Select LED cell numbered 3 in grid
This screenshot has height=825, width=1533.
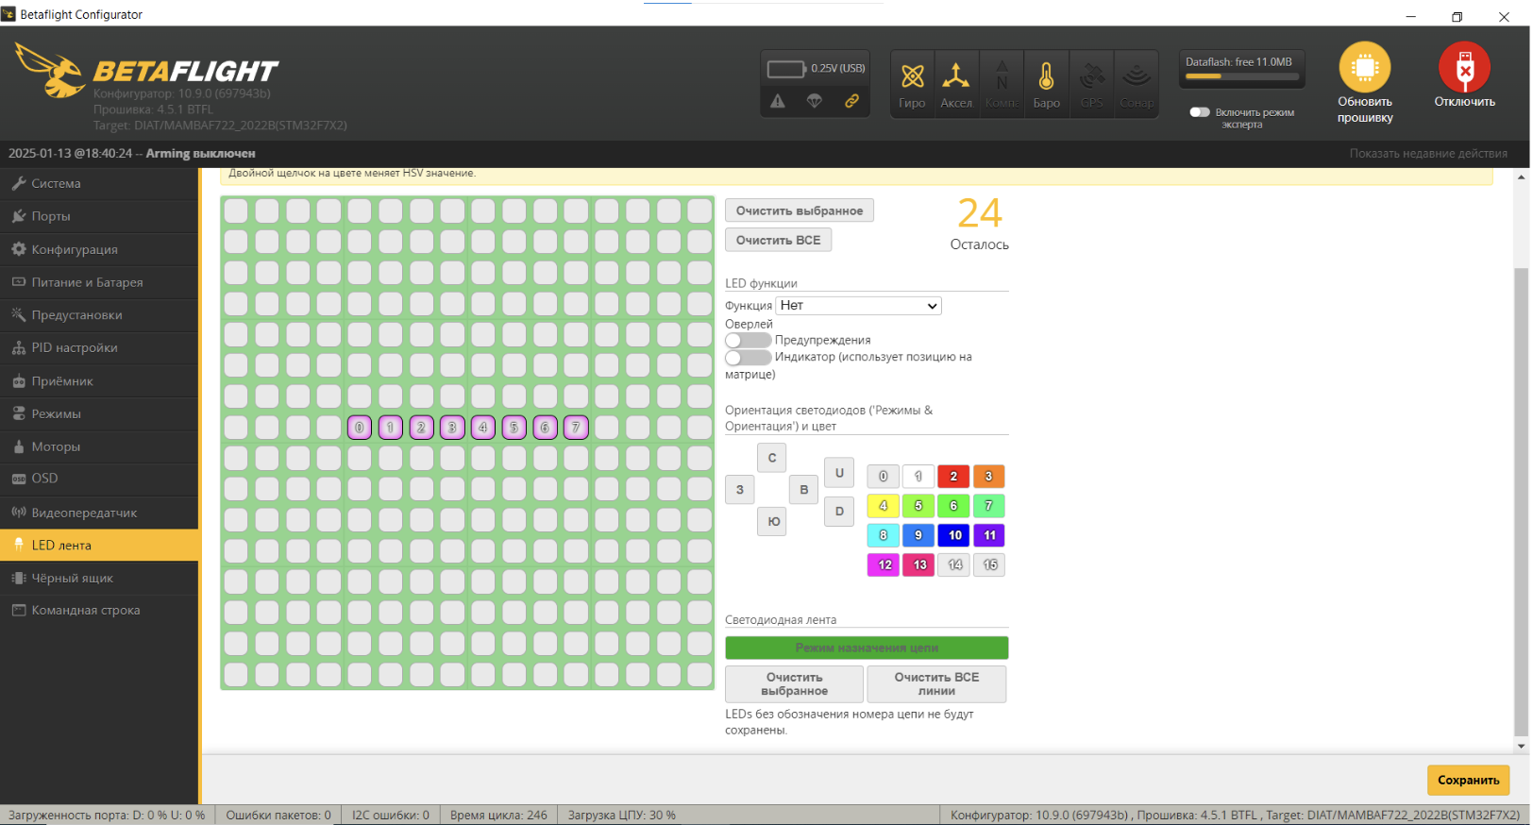point(452,428)
